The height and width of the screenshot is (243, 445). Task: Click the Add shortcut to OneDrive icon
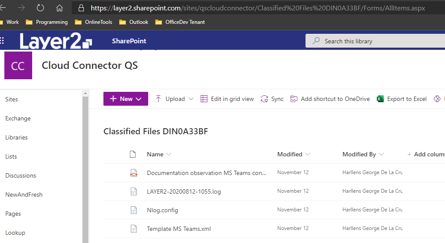pos(294,99)
